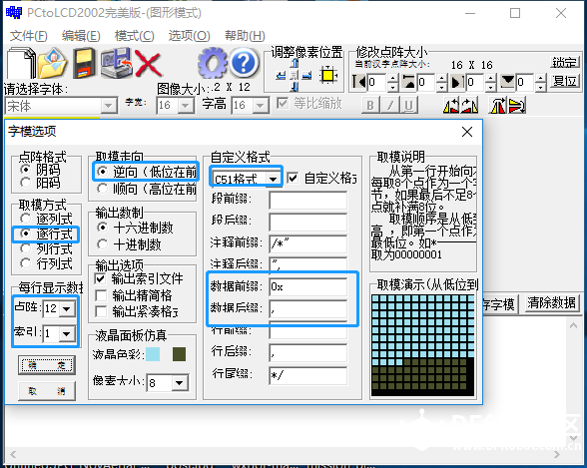Click the yellow square center-pixels icon
Screen dimensions: 587x468
[328, 76]
